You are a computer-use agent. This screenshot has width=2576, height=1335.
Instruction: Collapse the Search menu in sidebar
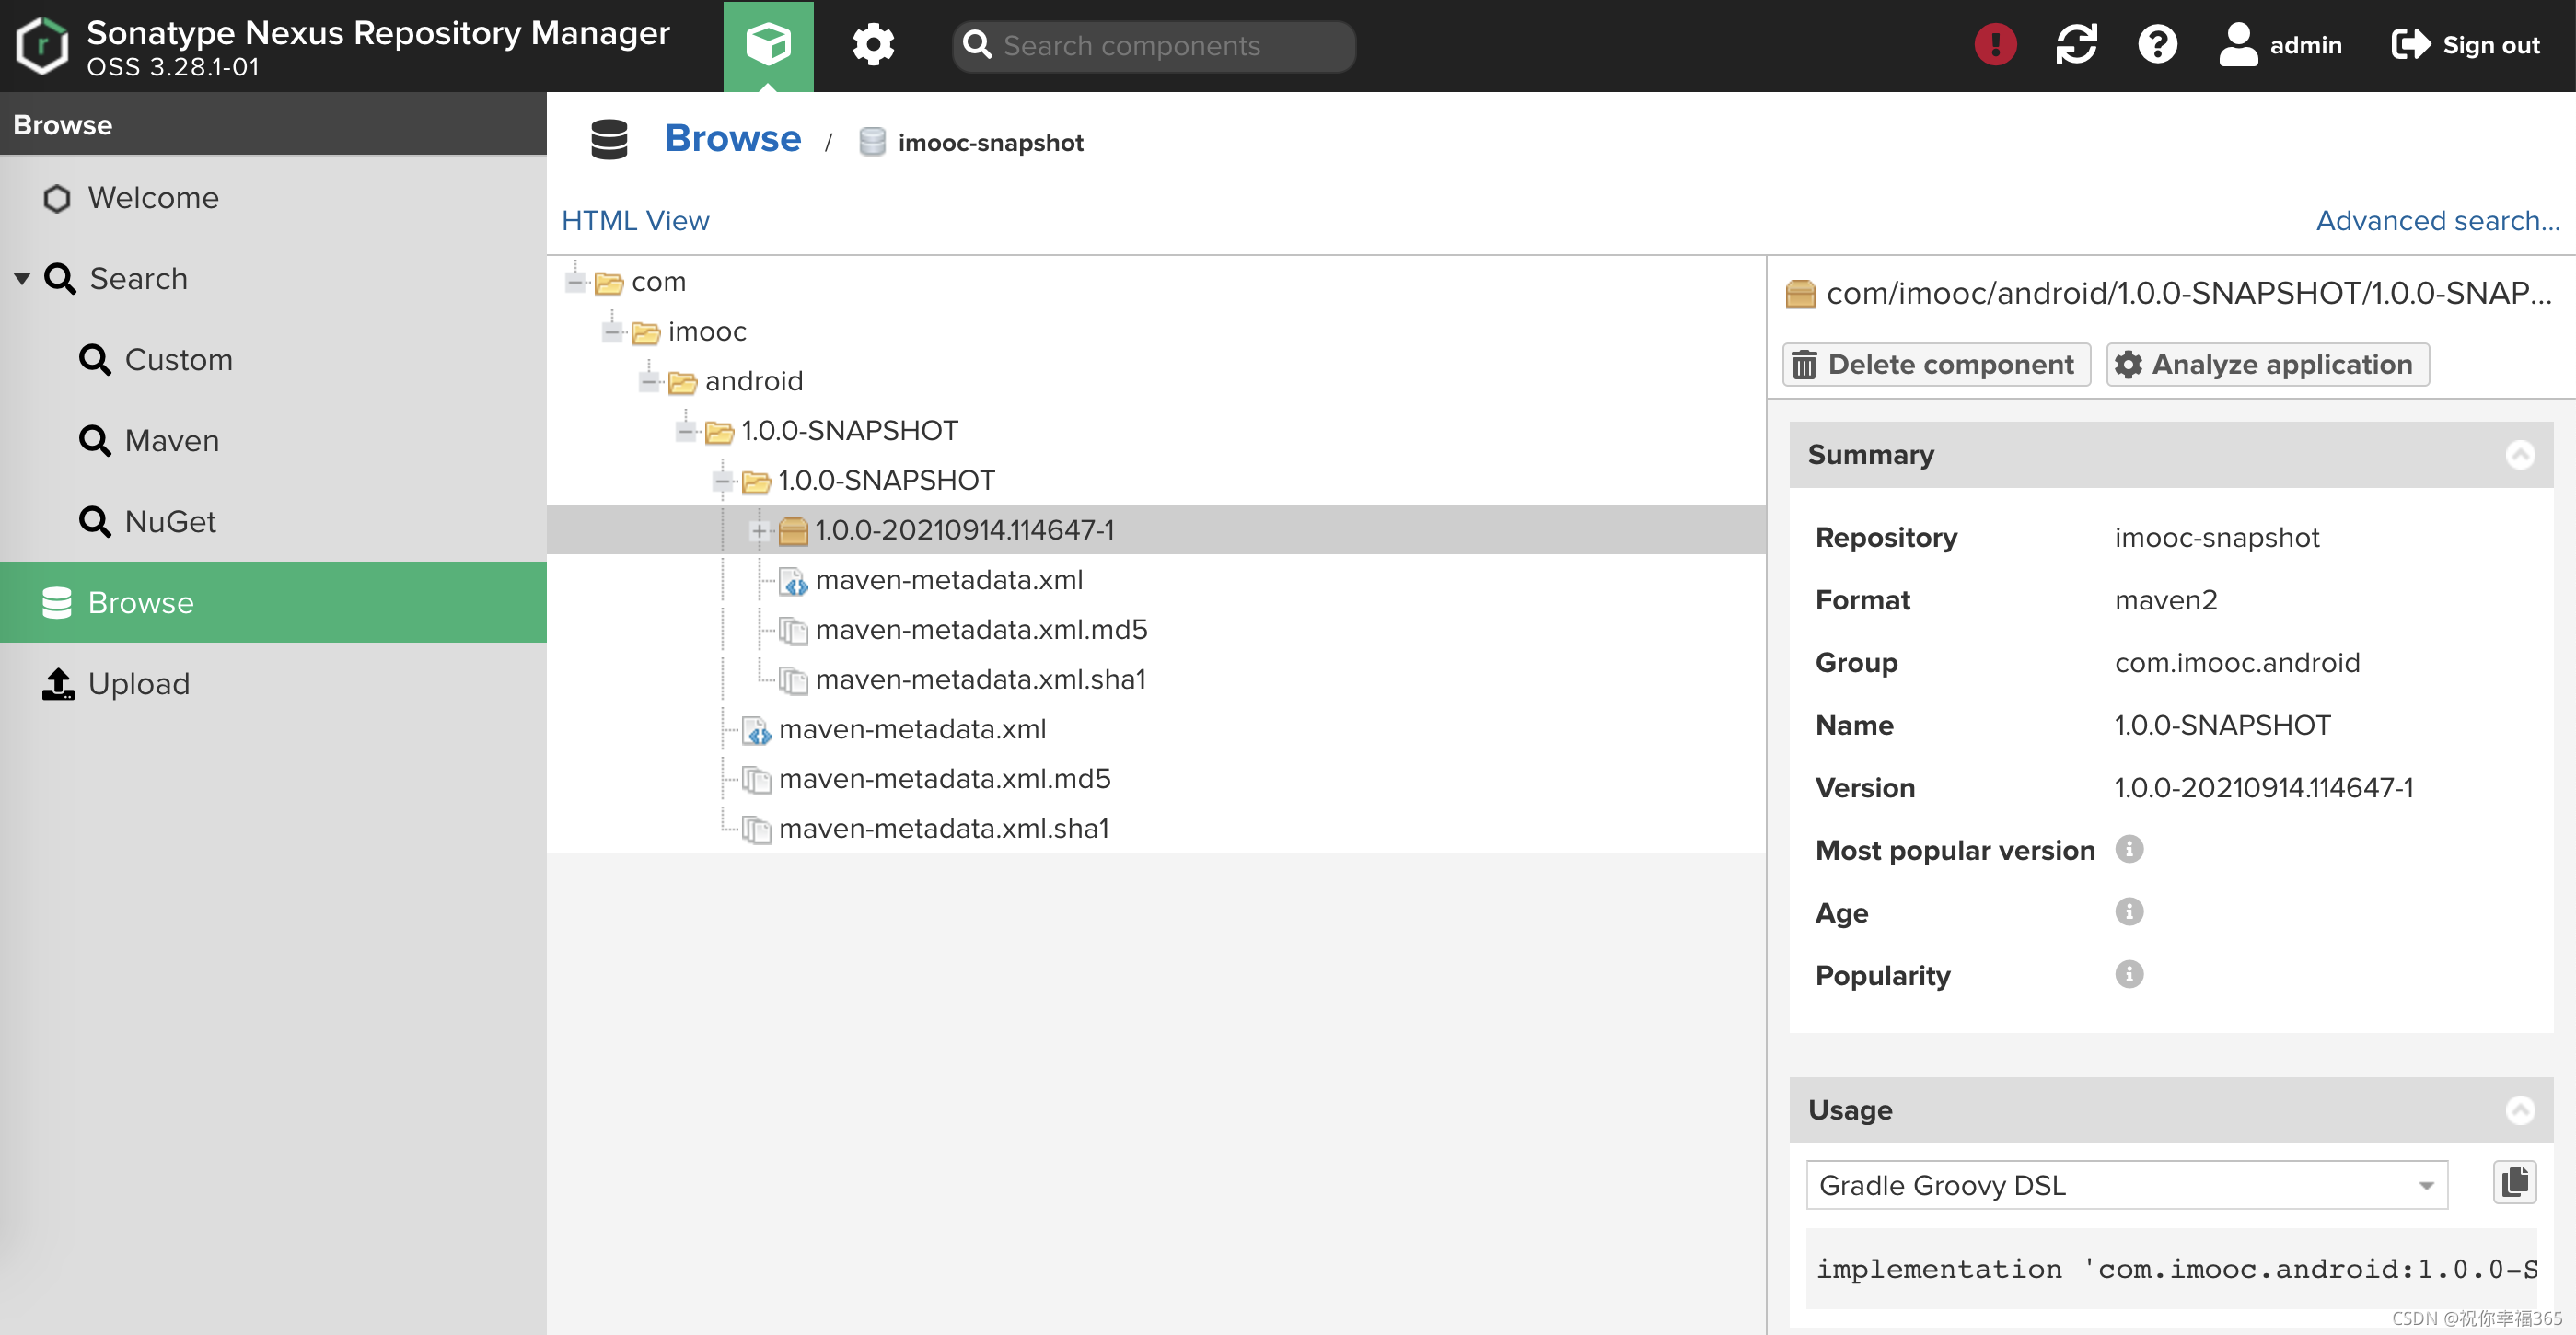[22, 278]
